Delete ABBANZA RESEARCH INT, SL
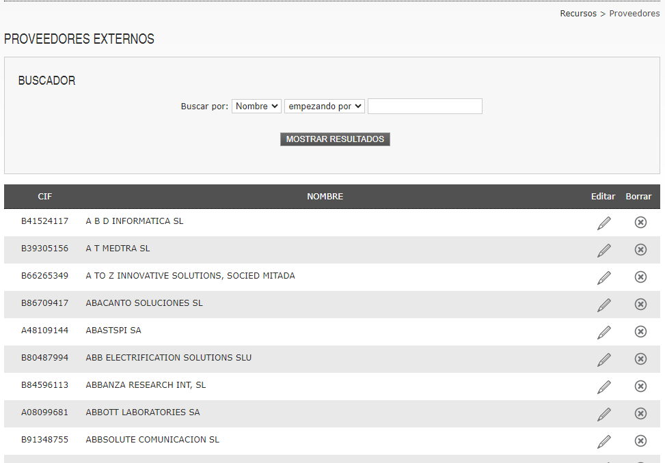The image size is (665, 463). click(x=640, y=387)
